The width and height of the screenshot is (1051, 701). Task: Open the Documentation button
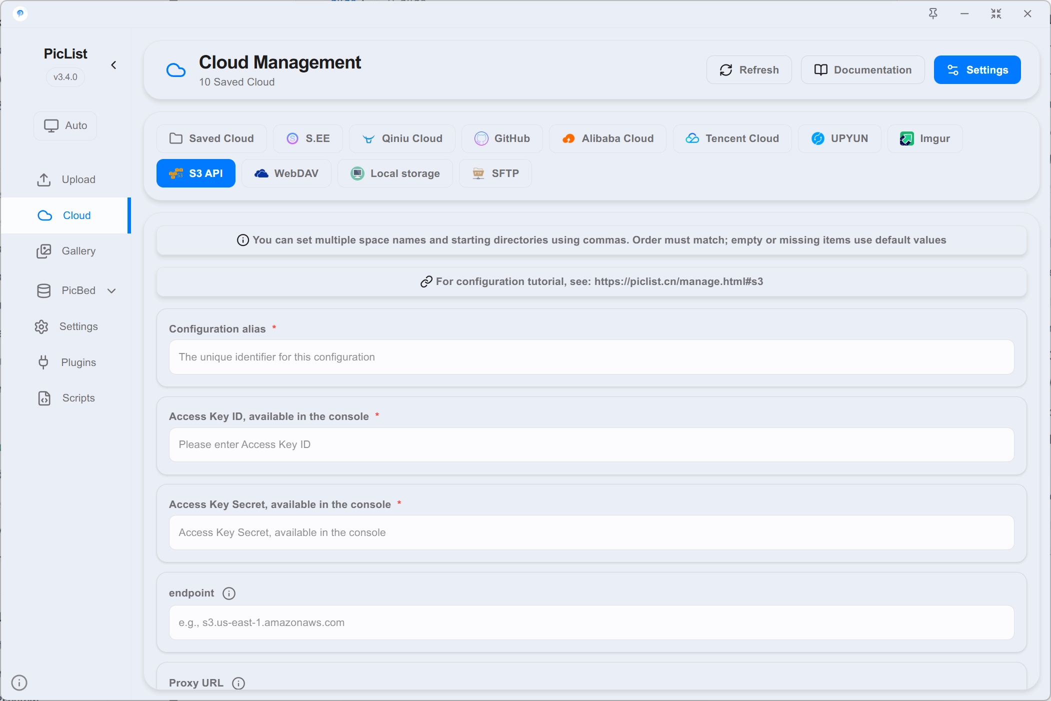[x=863, y=70]
